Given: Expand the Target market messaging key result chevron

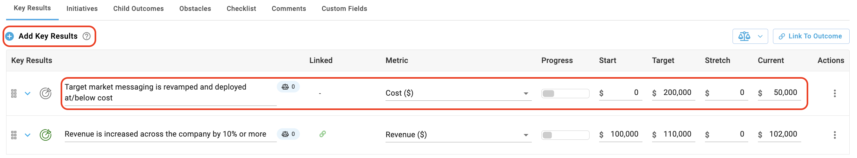Looking at the screenshot, I should pos(28,94).
